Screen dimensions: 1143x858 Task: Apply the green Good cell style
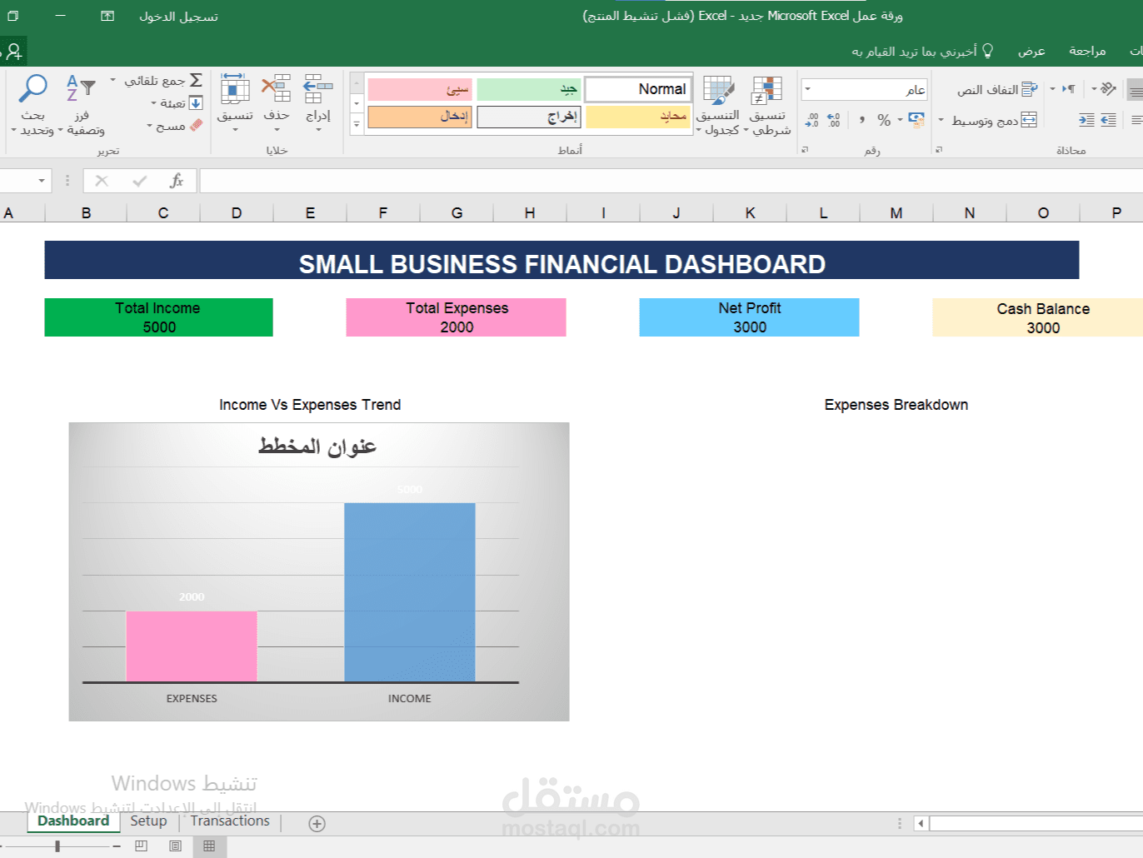[528, 89]
